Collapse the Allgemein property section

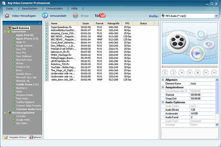coord(163,80)
